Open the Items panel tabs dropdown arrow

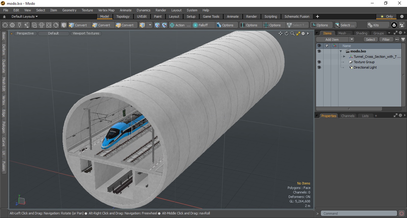389,33
